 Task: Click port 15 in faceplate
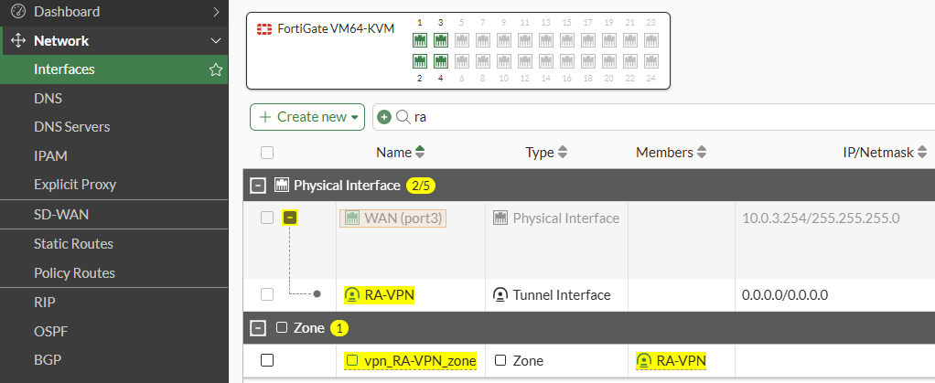click(x=567, y=40)
